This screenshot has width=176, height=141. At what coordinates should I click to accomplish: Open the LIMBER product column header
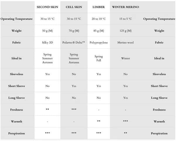click(99, 7)
